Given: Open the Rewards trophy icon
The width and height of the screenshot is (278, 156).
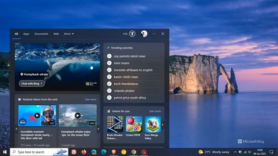Looking at the screenshot, I should [132, 34].
